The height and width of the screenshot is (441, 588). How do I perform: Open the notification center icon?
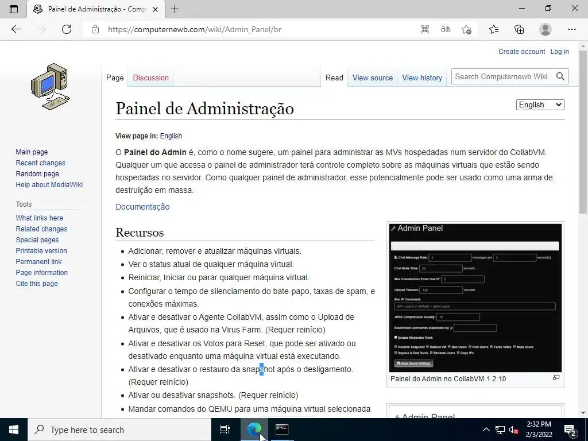point(570,430)
